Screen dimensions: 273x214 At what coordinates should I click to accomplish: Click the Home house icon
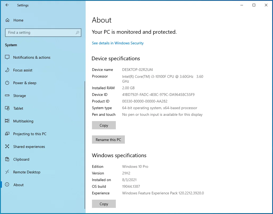[7, 20]
